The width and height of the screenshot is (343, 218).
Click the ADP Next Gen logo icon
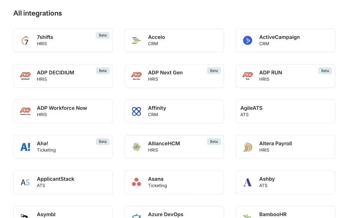[x=136, y=76]
